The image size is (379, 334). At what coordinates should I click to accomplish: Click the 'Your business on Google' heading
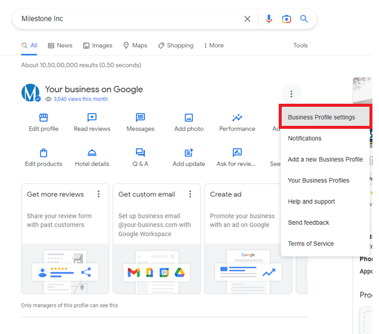[x=94, y=89]
